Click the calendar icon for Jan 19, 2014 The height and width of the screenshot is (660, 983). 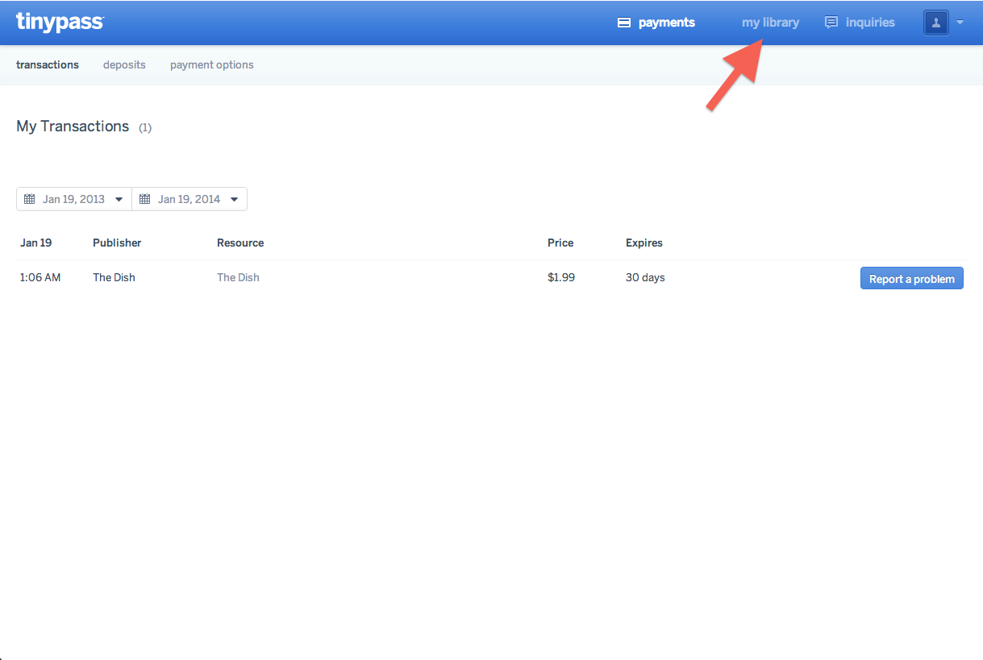(145, 199)
